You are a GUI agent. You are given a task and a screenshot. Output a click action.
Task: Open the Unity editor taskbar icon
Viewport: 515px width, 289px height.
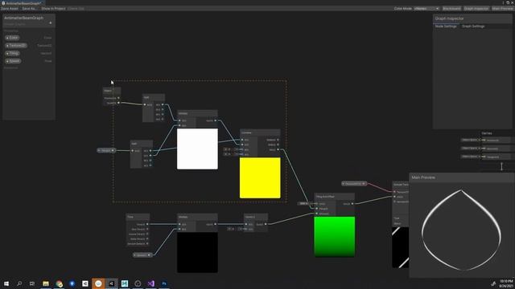tap(111, 283)
